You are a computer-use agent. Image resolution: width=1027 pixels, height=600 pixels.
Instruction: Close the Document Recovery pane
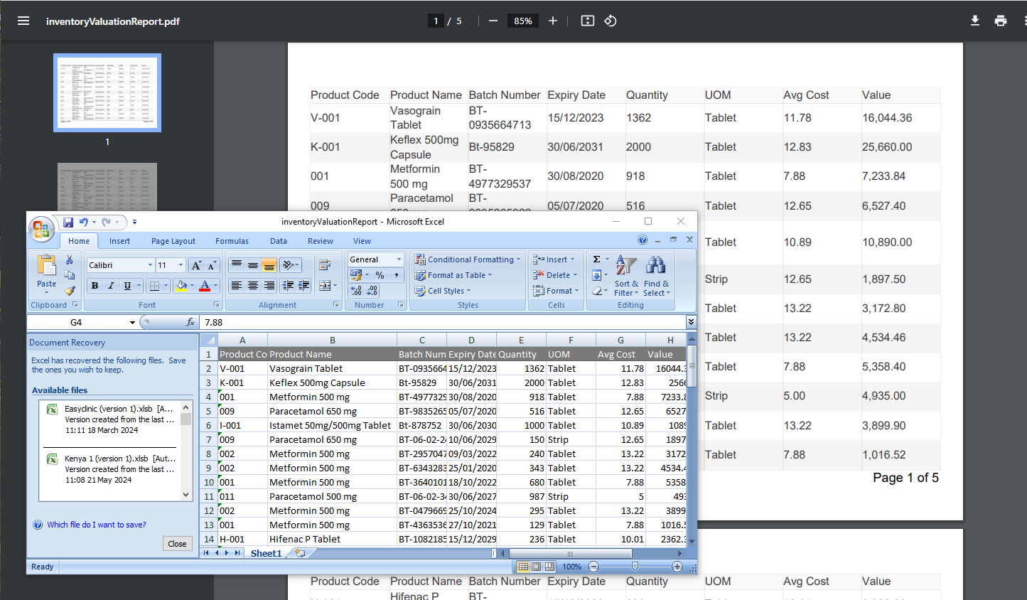(177, 544)
